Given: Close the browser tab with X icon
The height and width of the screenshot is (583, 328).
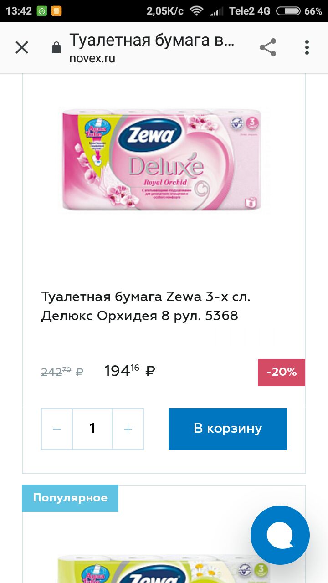Looking at the screenshot, I should (22, 47).
